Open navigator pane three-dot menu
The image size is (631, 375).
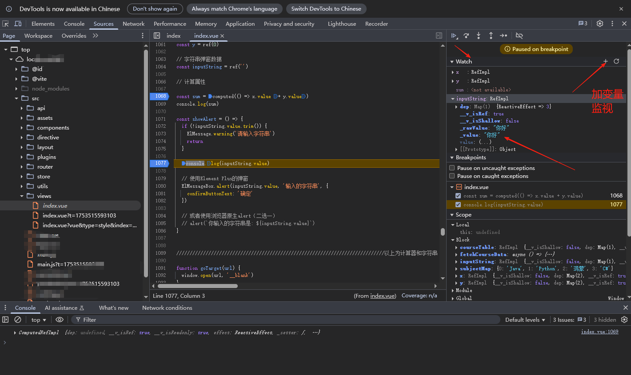tap(143, 36)
